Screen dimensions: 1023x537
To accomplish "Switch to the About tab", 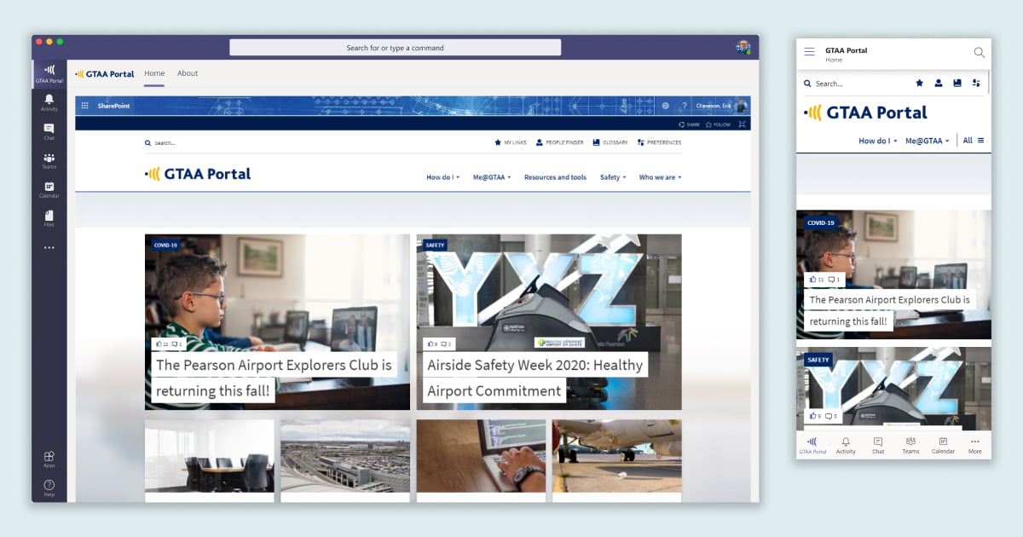I will pos(188,73).
